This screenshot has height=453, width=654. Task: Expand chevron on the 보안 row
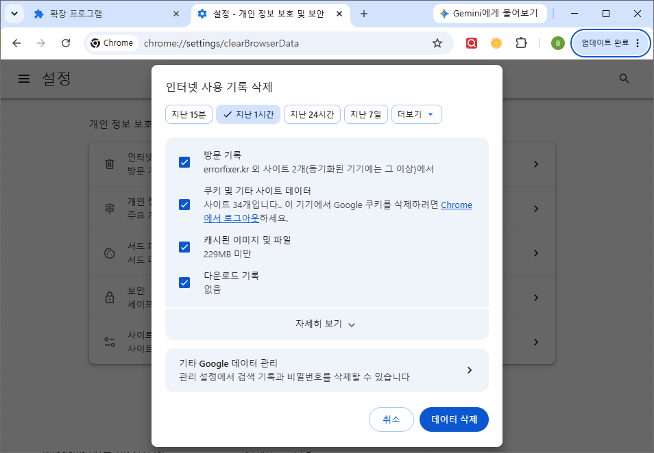(x=536, y=298)
